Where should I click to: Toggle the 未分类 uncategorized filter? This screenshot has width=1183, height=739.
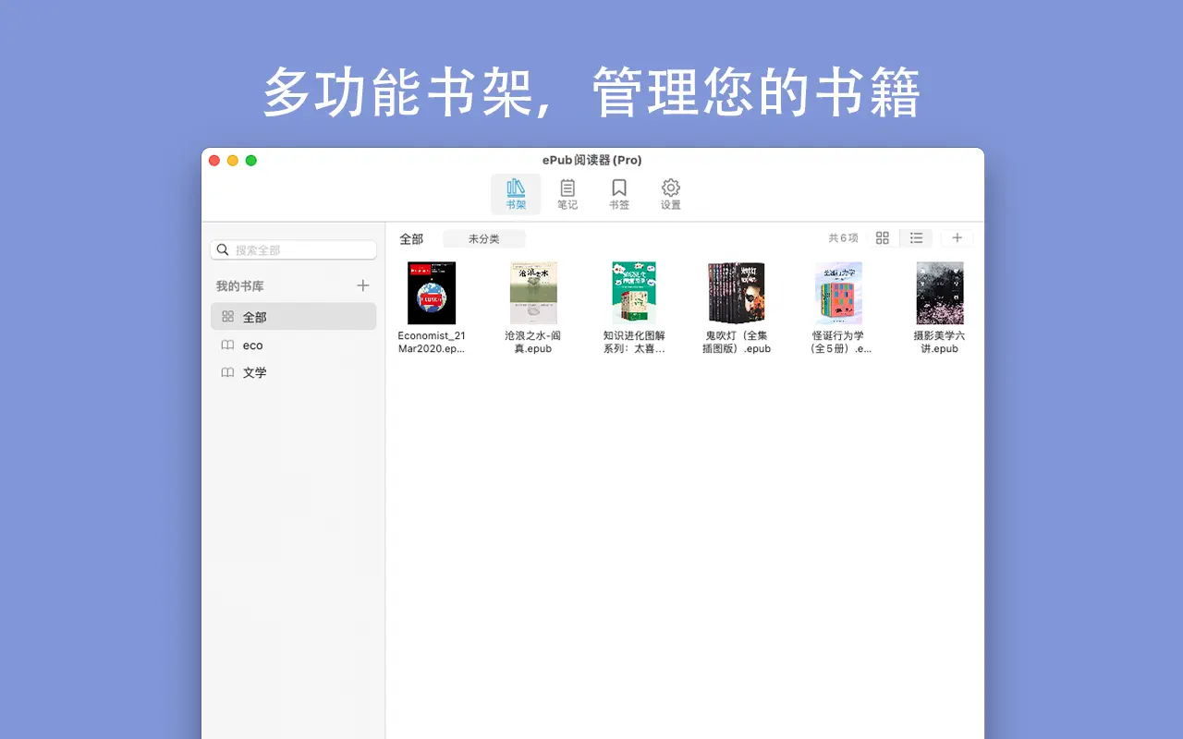(x=482, y=237)
